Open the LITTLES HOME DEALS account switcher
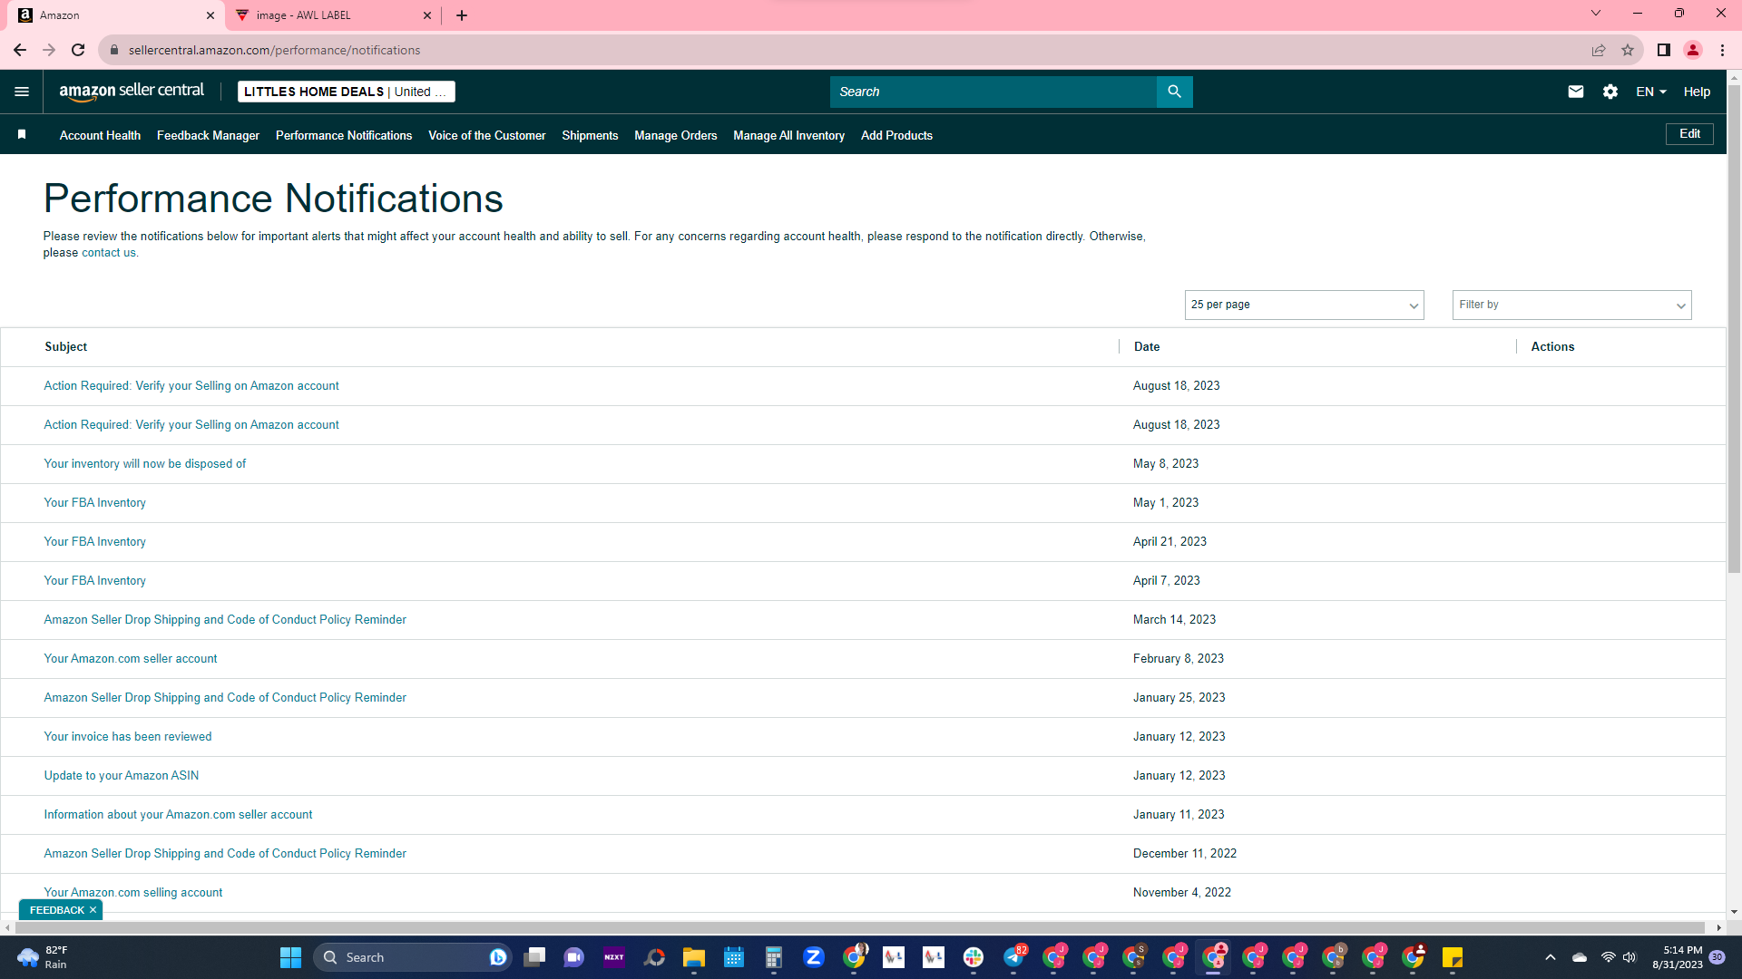The height and width of the screenshot is (979, 1742). 347,92
